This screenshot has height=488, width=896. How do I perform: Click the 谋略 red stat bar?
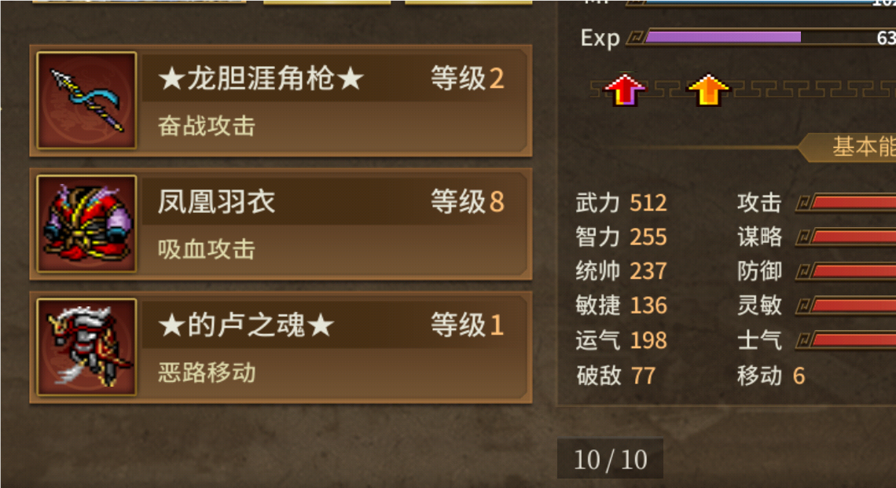pos(846,237)
